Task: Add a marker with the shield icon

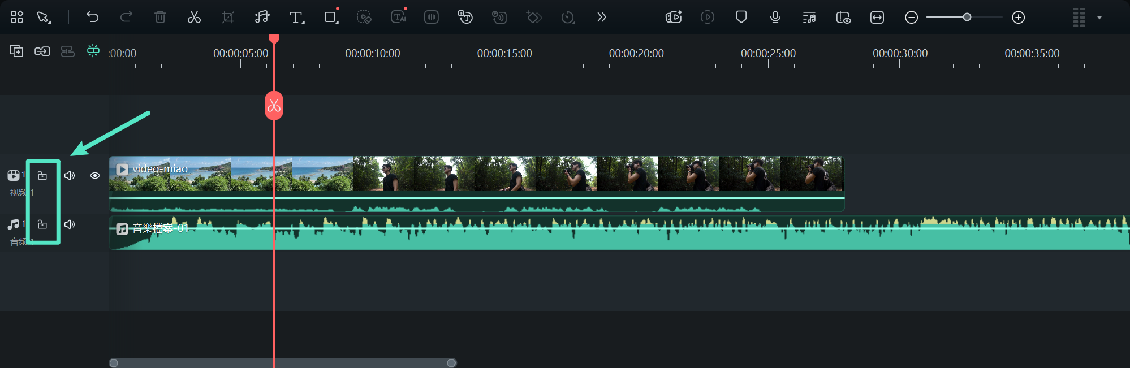Action: point(741,17)
